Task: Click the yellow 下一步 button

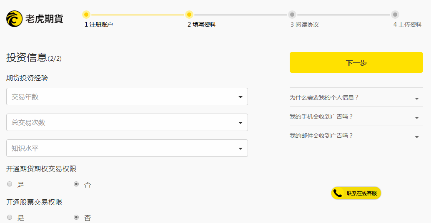Action: [x=356, y=62]
